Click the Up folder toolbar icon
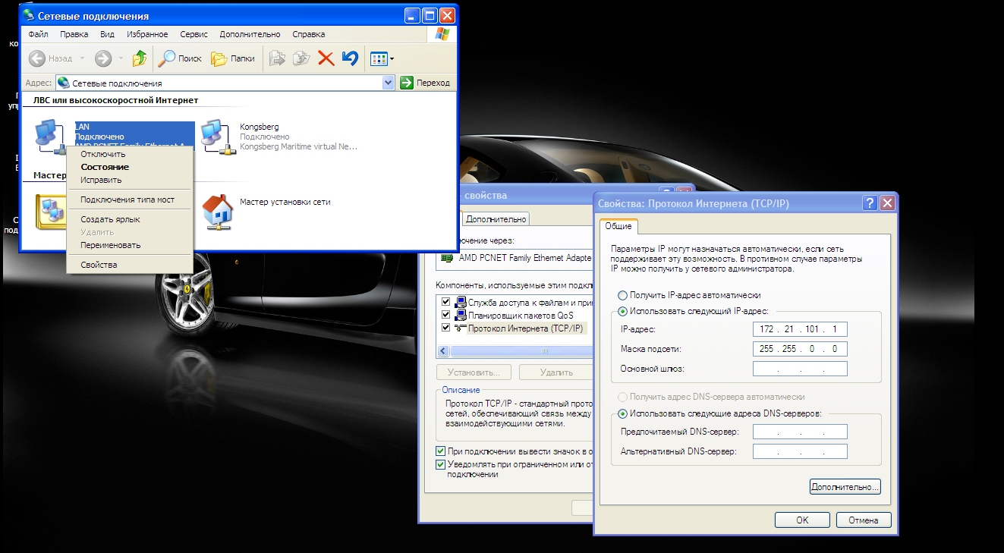This screenshot has width=1004, height=553. click(x=139, y=58)
